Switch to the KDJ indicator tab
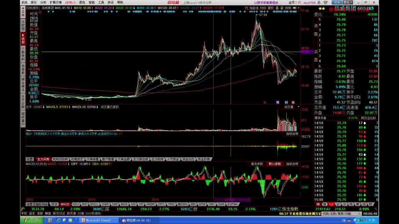Viewport: 399px width, 224px height. tap(76, 204)
